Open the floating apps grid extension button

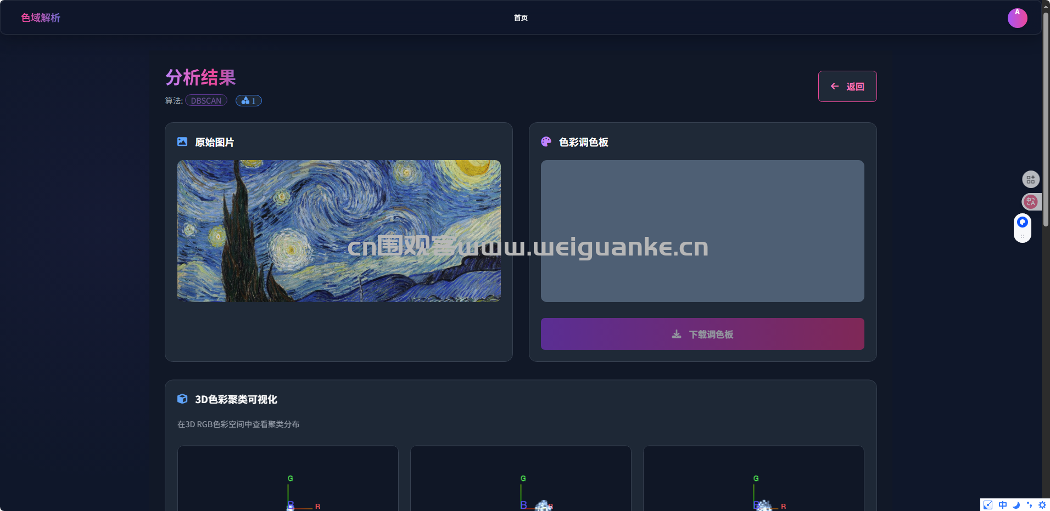(1031, 179)
